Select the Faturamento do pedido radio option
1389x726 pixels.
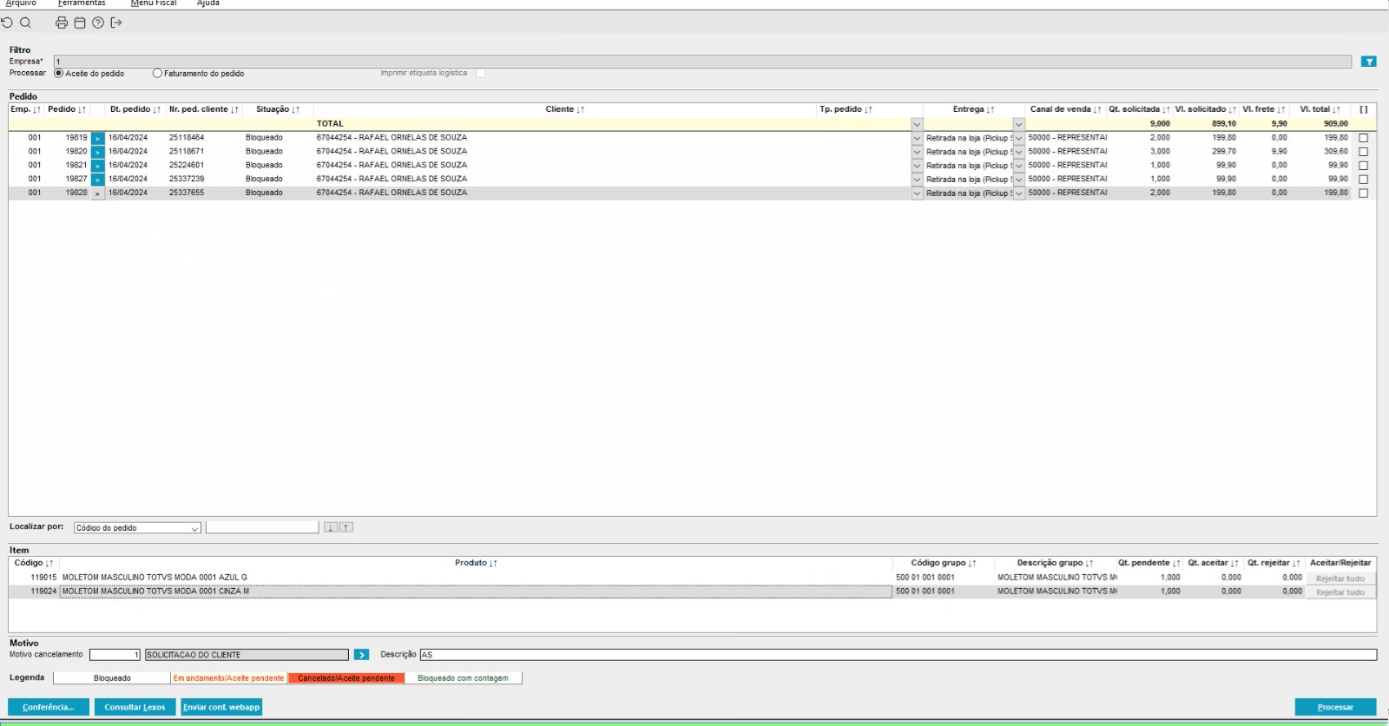(x=157, y=74)
